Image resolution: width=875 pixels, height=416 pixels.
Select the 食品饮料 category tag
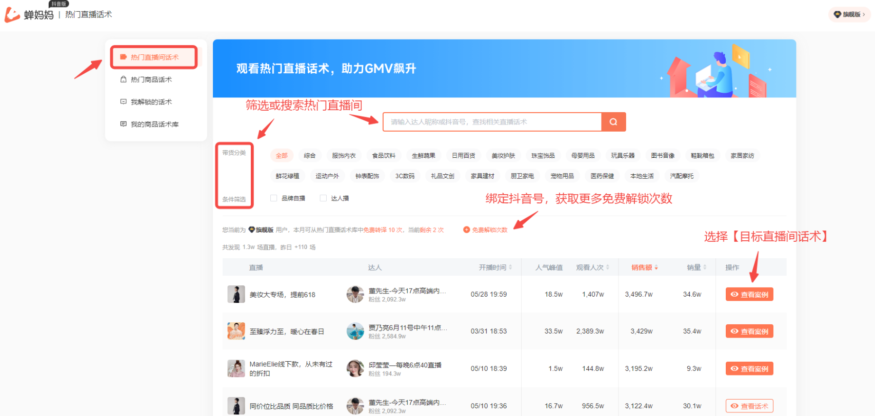(x=384, y=155)
